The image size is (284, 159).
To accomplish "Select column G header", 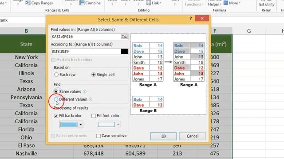I will pos(249,31).
